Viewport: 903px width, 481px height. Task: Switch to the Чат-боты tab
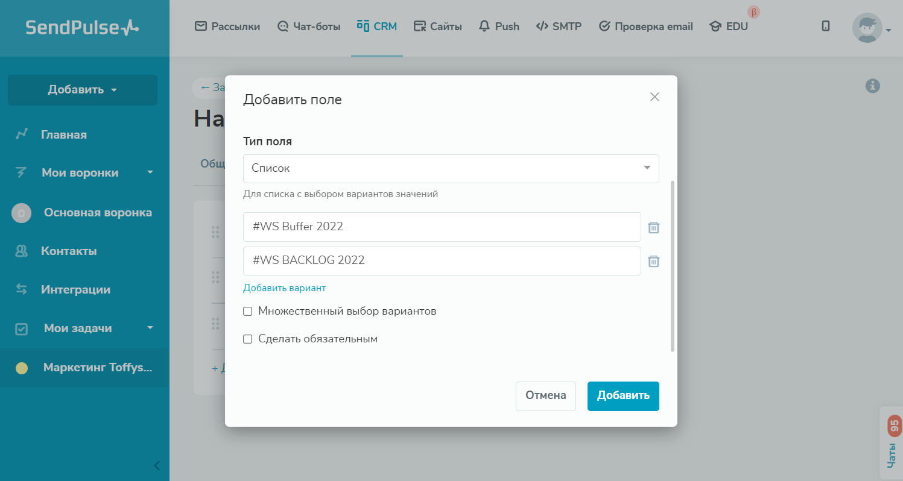click(309, 27)
